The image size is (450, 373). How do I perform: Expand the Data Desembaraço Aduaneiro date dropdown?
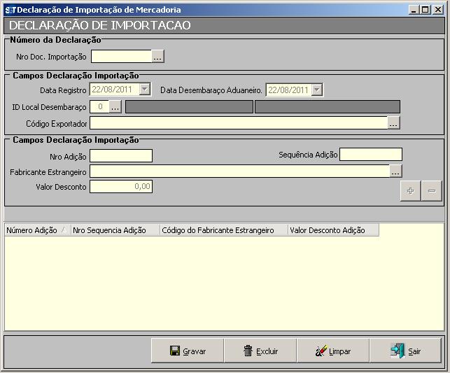click(x=317, y=90)
